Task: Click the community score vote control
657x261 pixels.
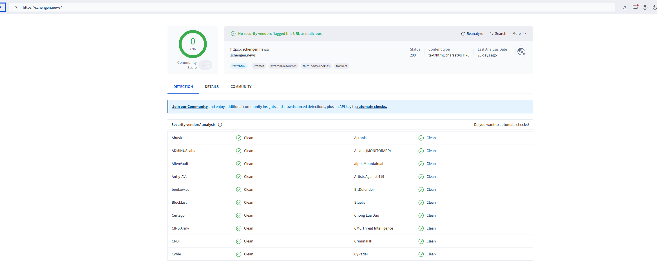Action: coord(205,65)
